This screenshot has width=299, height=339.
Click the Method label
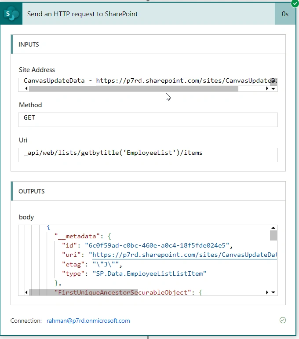tap(30, 105)
